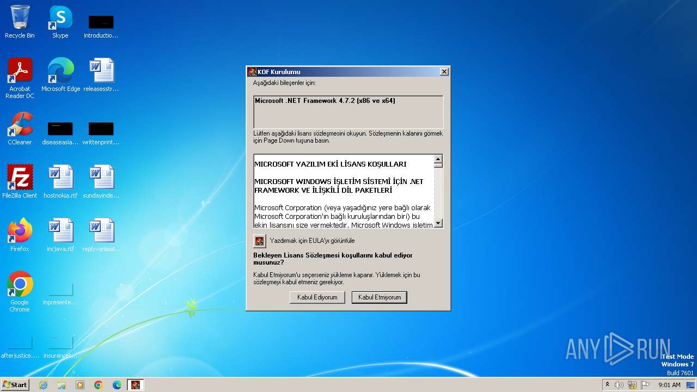Select the afterjustice... desktop file

coord(20,347)
